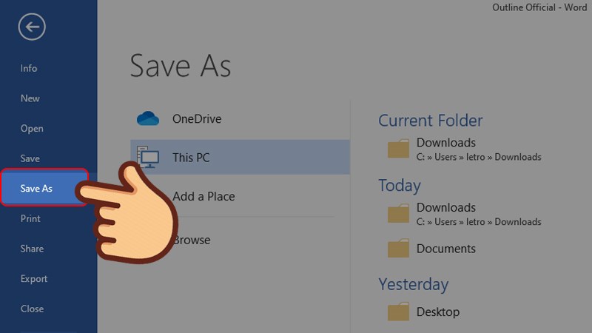
Task: Open the Info menu item
Action: pyautogui.click(x=29, y=68)
